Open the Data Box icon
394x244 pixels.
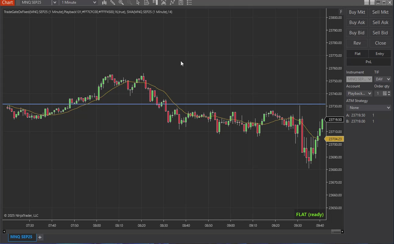pos(146,3)
